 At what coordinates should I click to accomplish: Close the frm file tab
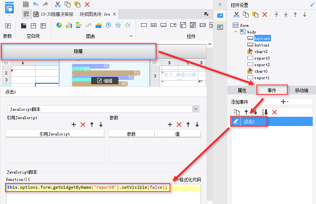[114, 14]
